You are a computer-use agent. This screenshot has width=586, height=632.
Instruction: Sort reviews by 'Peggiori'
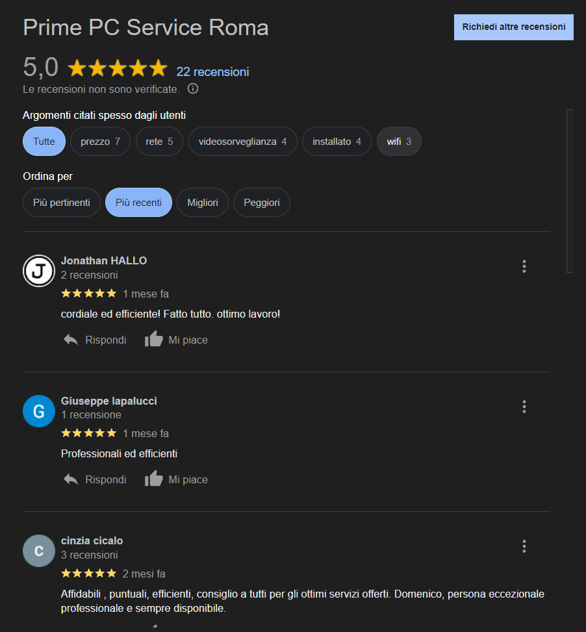tap(262, 203)
